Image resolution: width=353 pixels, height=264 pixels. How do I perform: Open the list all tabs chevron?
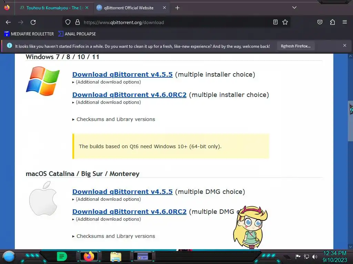294,8
